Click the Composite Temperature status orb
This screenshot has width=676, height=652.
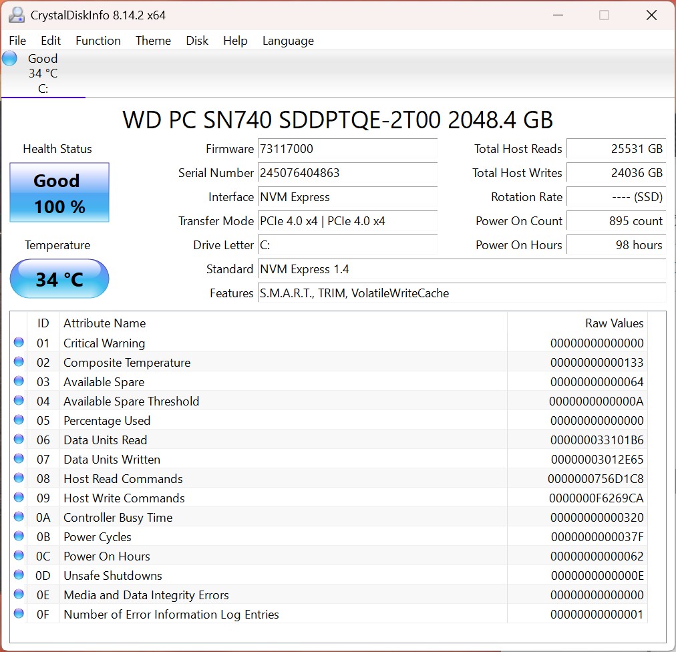(19, 362)
